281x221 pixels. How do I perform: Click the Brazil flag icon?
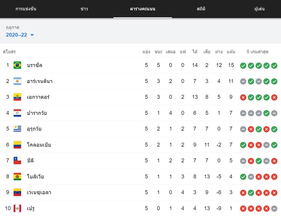[x=18, y=65]
